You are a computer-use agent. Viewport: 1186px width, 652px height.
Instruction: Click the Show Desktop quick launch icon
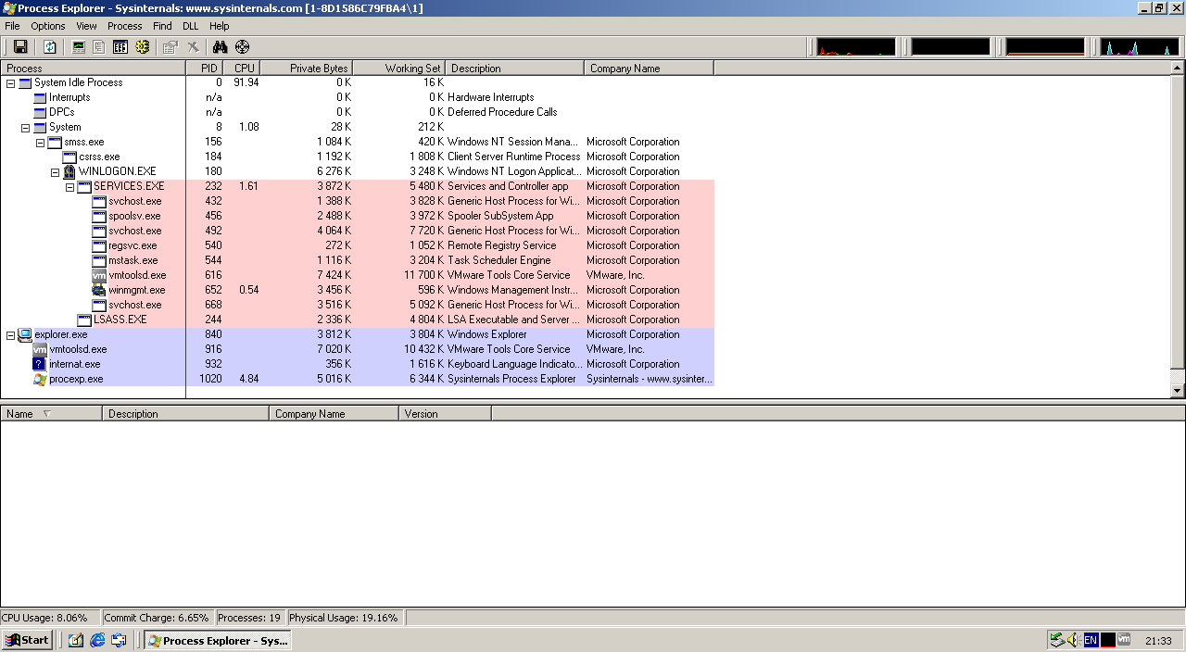click(76, 640)
